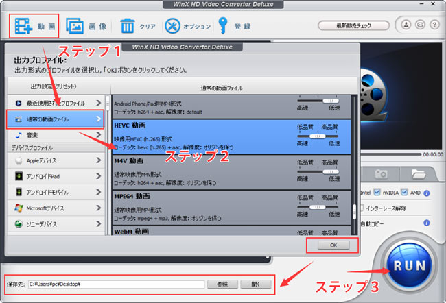Image resolution: width=446 pixels, height=303 pixels.
Task: Click the 保存先 path input field
Action: point(116,284)
